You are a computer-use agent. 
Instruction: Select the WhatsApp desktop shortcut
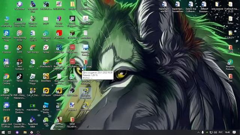pos(72,78)
